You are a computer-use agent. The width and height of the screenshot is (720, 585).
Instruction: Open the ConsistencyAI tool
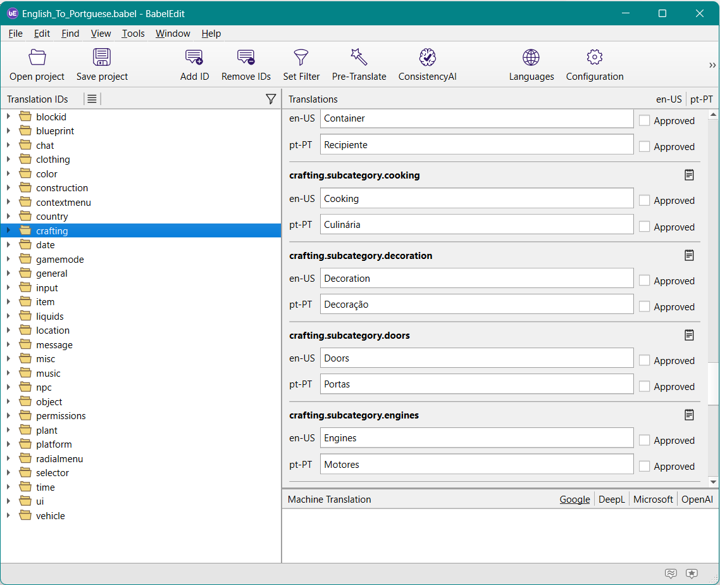427,58
